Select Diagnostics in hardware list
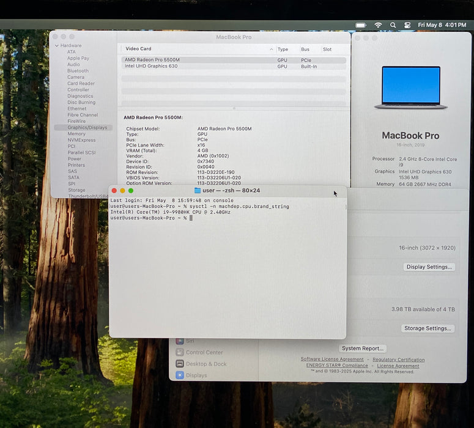Screen dimensions: 474x428 tap(80, 96)
